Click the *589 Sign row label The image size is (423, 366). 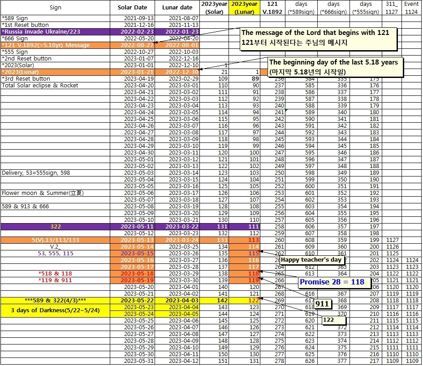(55, 18)
